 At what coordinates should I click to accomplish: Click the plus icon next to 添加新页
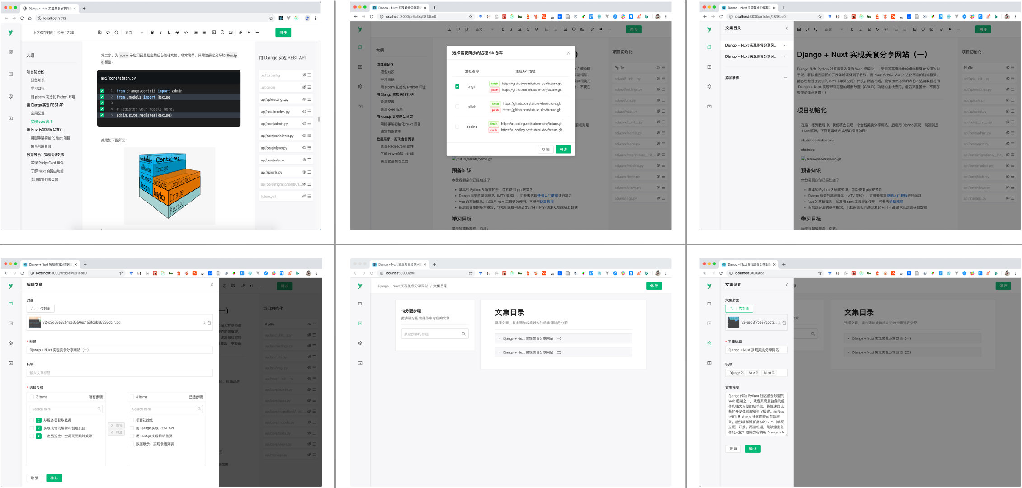(786, 78)
